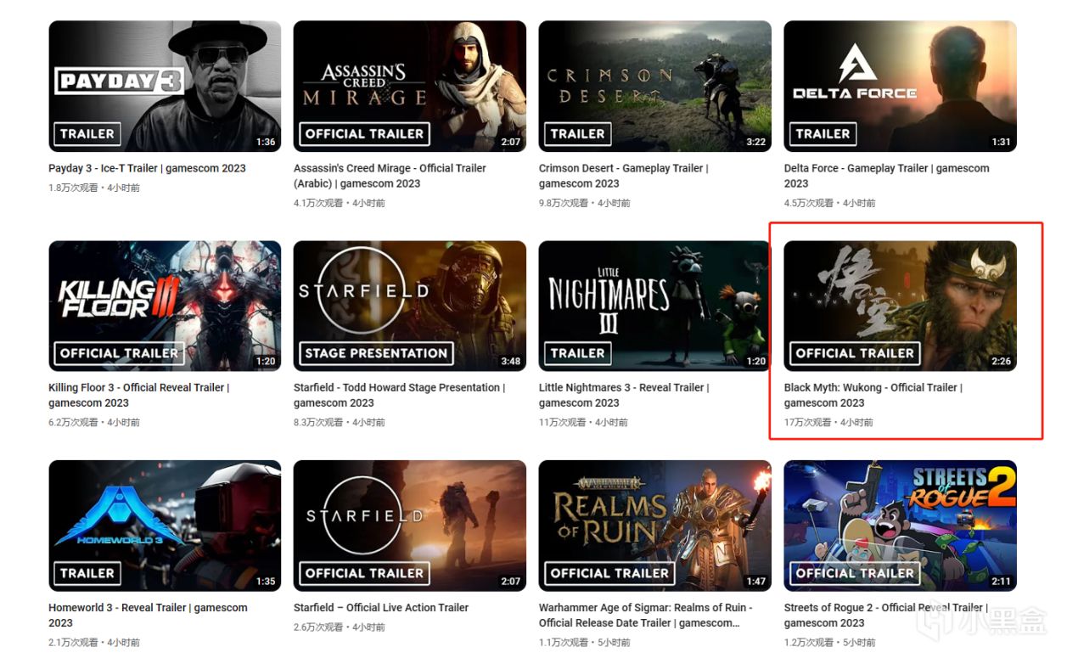Click '6.2万次观看' under Killing Floor 3
Viewport: 1078px width, 658px height.
[74, 422]
